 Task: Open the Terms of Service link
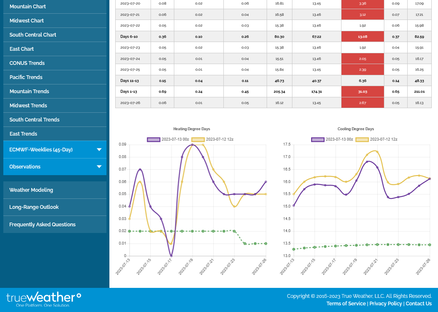click(346, 304)
